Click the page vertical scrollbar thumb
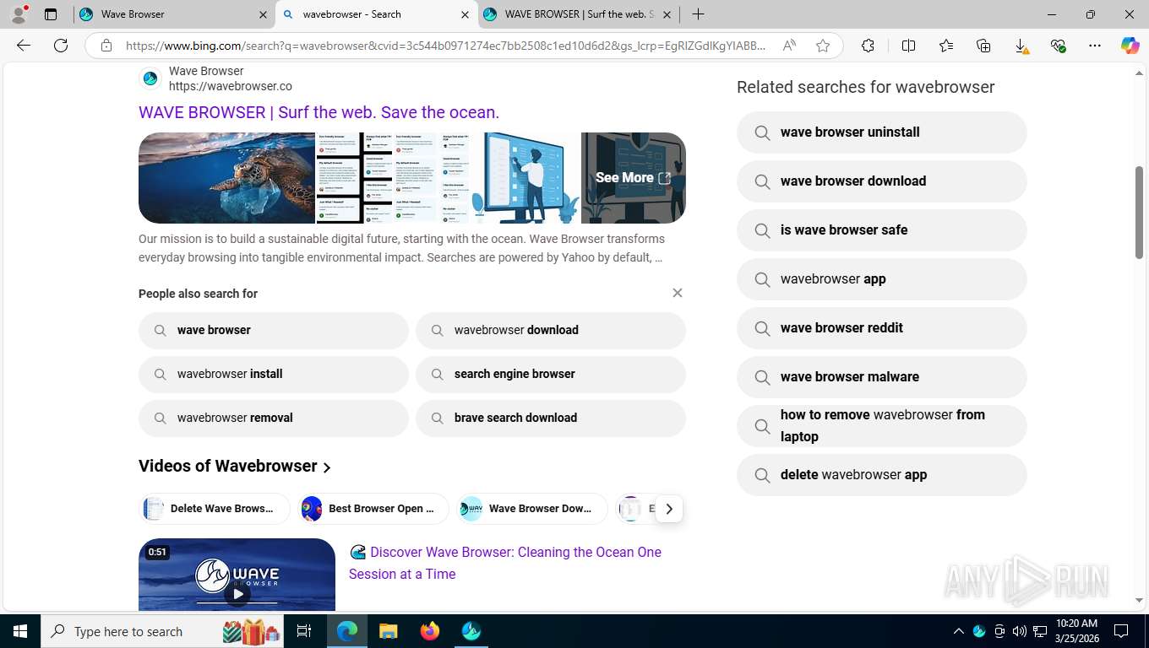Viewport: 1149px width, 648px height. point(1139,212)
